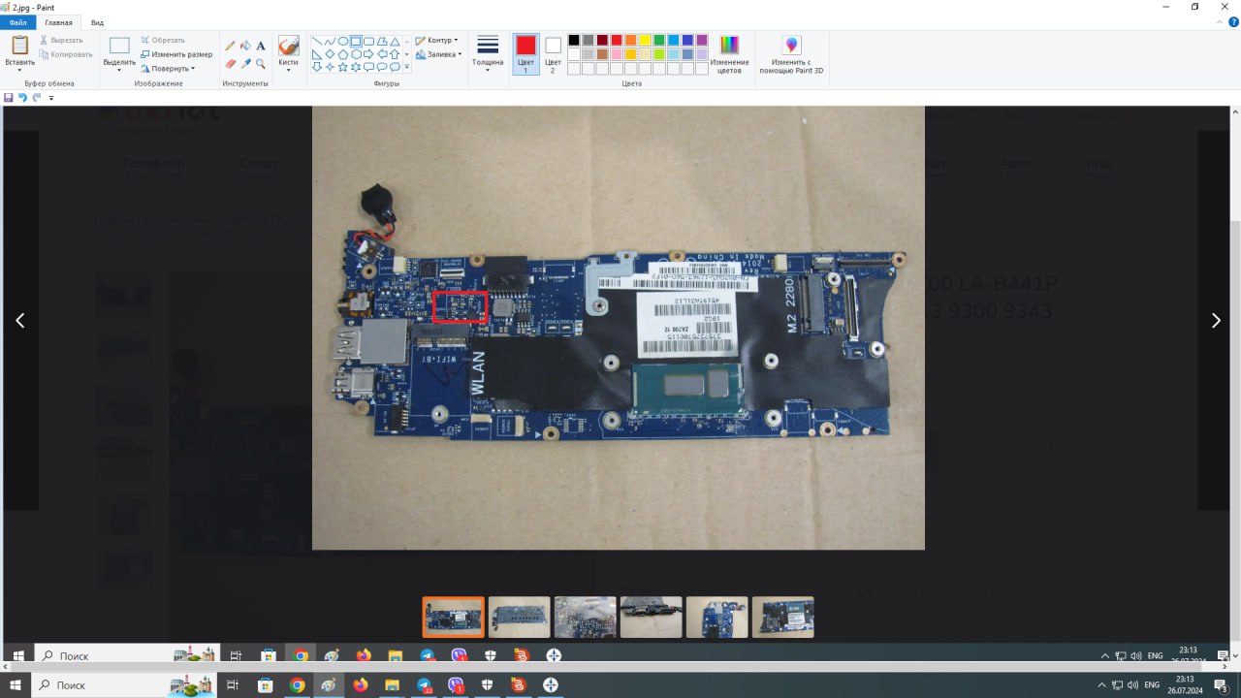
Task: Click the Undo arrow in quick access toolbar
Action: pyautogui.click(x=22, y=98)
